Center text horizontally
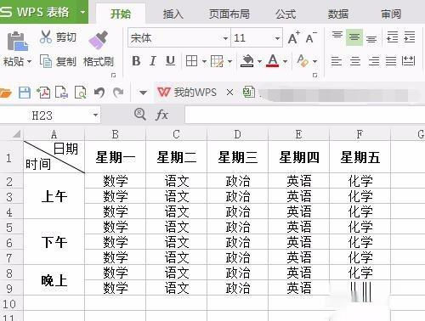This screenshot has width=425, height=321. pos(355,61)
